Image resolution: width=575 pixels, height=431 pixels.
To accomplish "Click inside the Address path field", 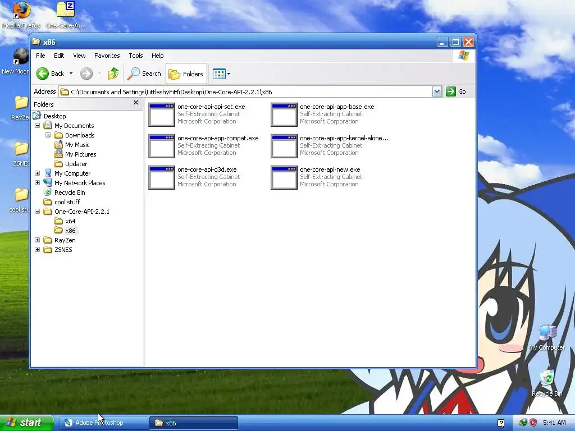I will pos(245,91).
